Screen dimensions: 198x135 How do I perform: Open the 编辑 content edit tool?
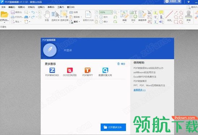click(124, 16)
